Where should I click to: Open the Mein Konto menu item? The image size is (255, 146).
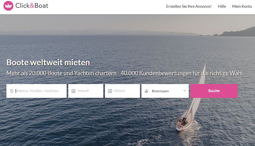click(242, 6)
